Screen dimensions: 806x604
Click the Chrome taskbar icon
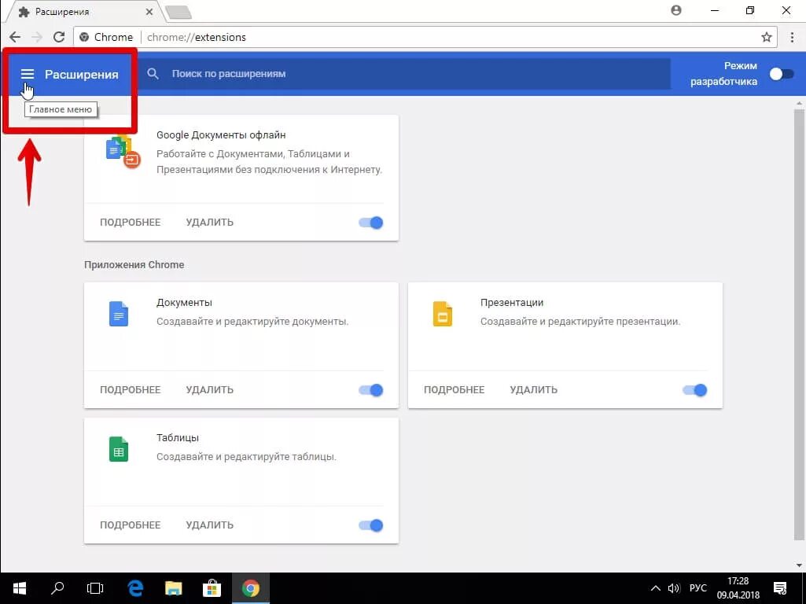point(250,588)
